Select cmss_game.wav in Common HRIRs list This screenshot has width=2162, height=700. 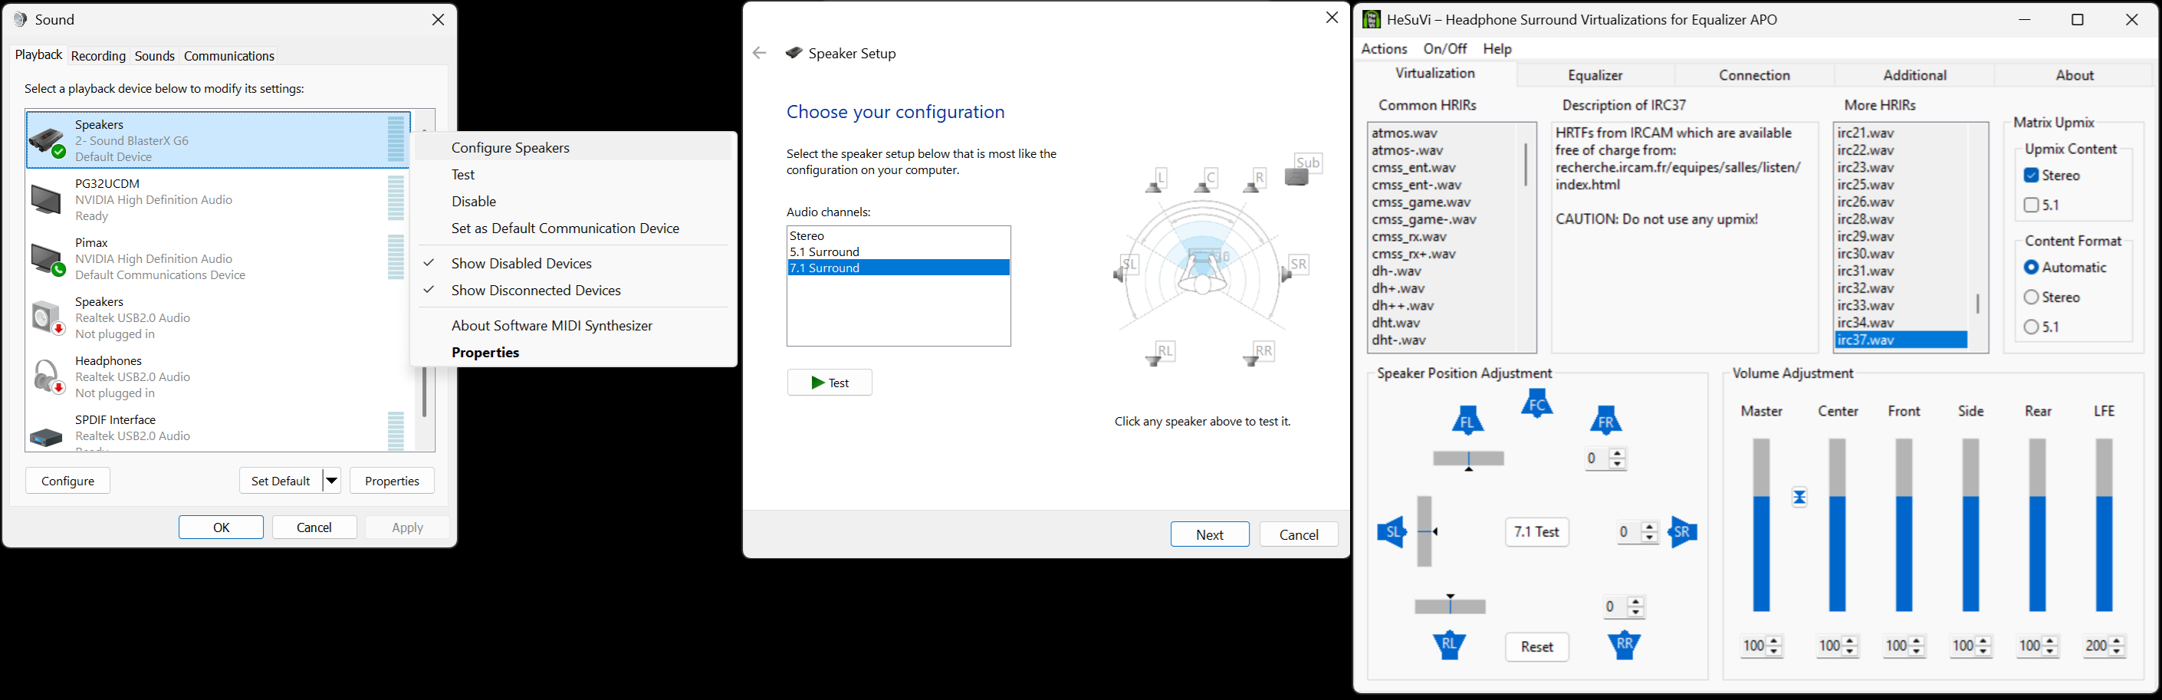click(1442, 202)
